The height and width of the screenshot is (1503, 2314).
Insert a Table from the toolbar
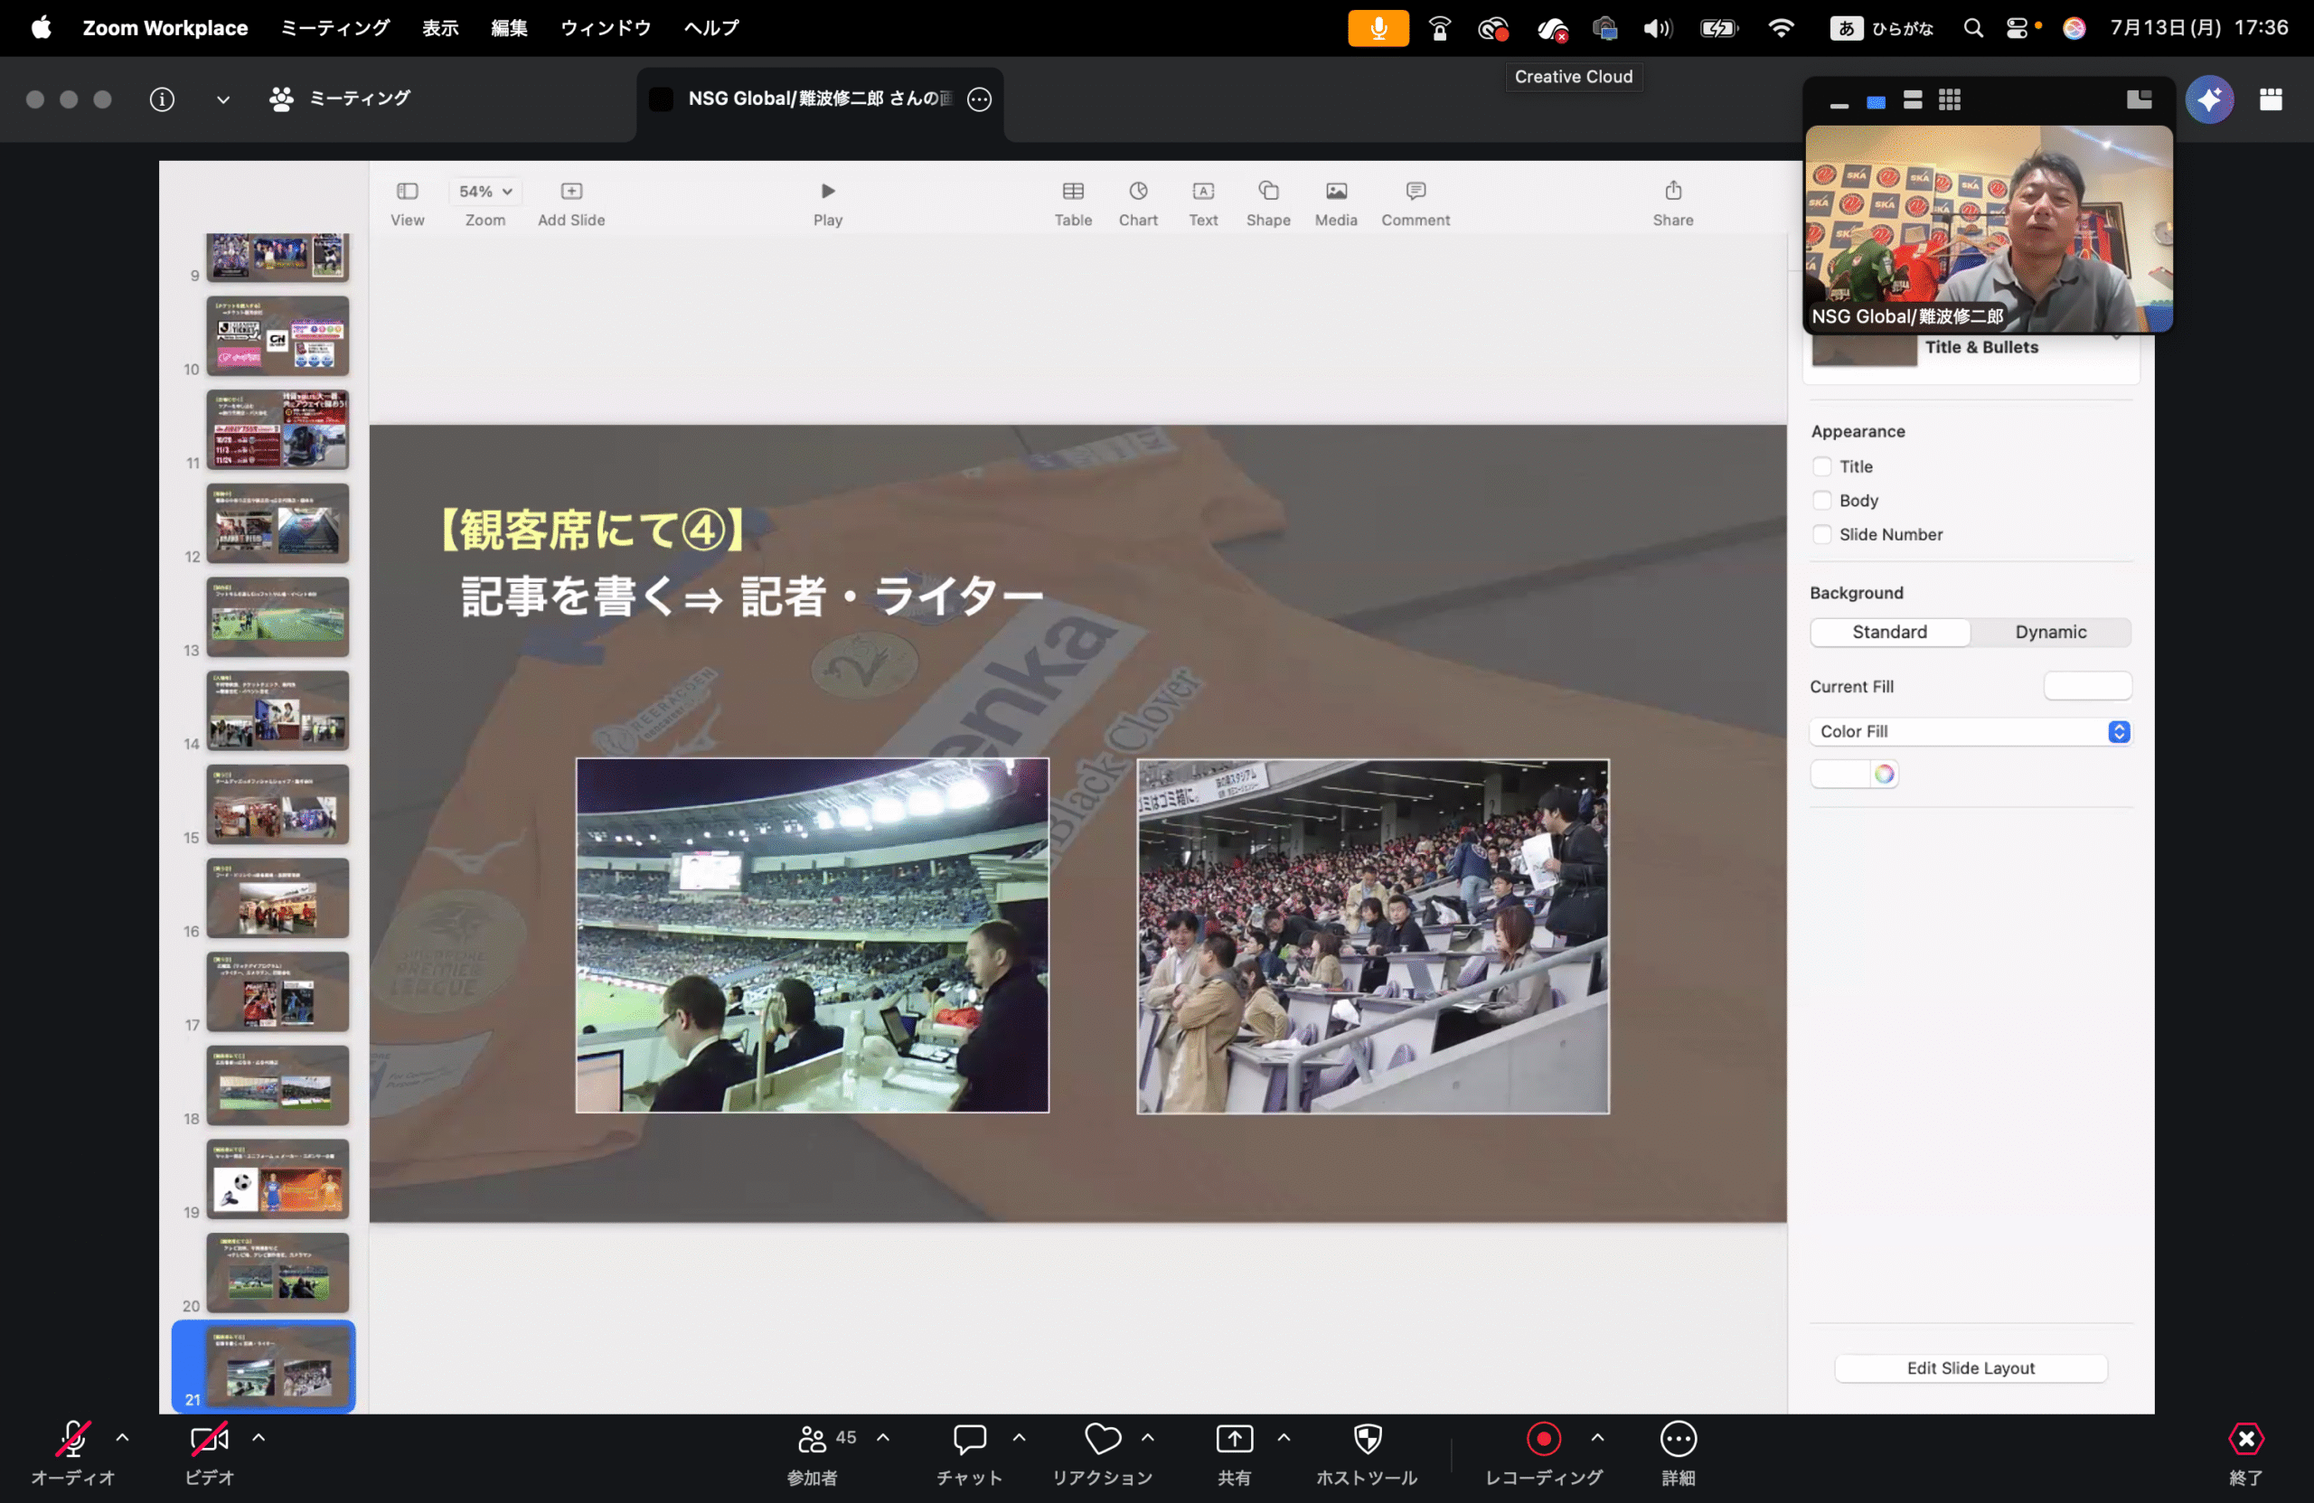click(x=1073, y=192)
